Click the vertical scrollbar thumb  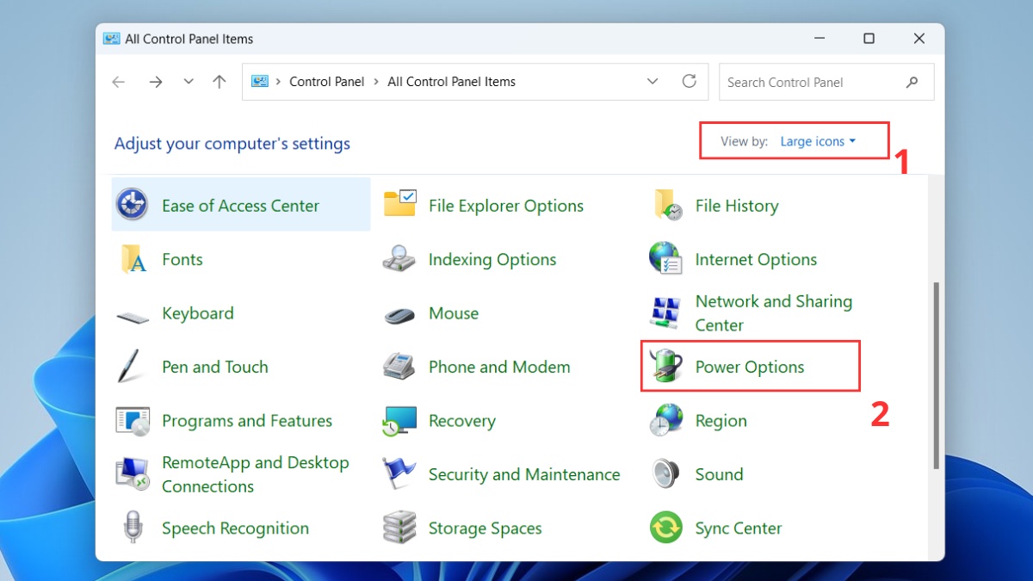pos(937,375)
